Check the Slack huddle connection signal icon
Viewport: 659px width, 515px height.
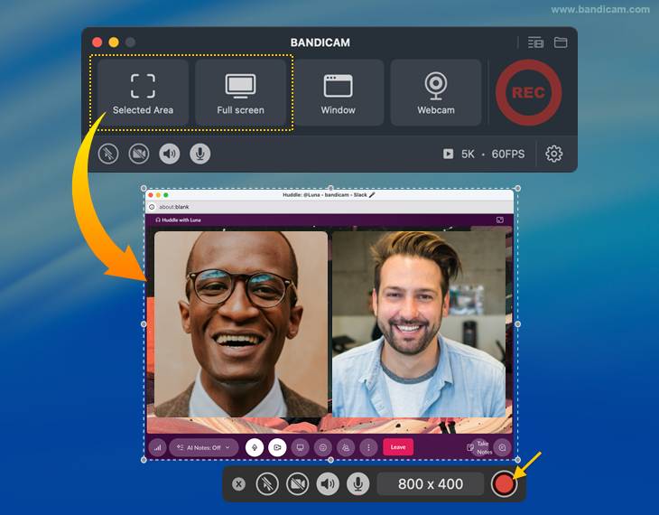(157, 447)
